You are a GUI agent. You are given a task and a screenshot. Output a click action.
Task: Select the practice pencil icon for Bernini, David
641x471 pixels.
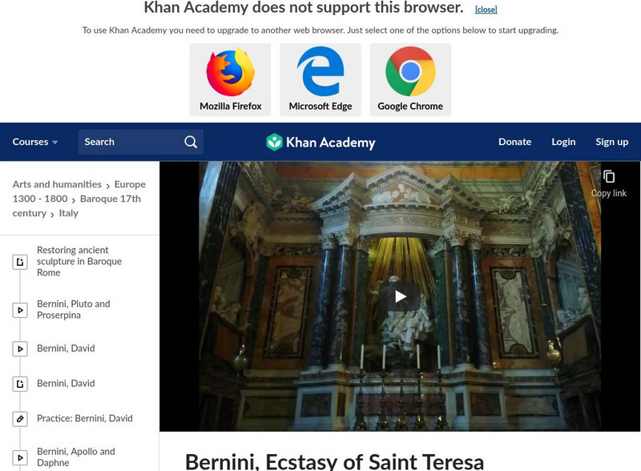(19, 418)
